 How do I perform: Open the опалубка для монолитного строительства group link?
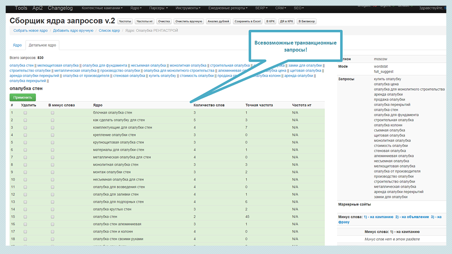[x=179, y=70]
